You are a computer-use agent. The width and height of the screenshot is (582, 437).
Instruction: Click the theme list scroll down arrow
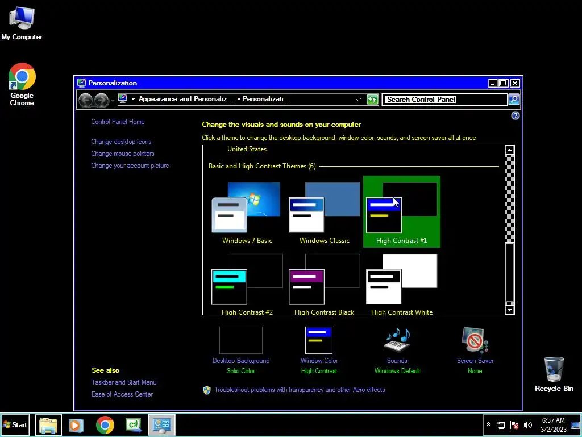point(510,310)
